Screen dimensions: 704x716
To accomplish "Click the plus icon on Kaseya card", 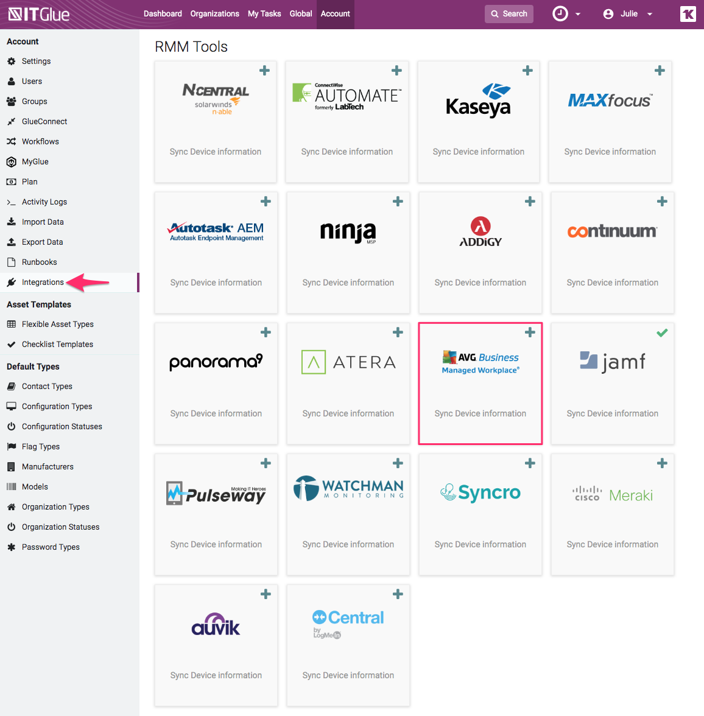I will (x=527, y=71).
